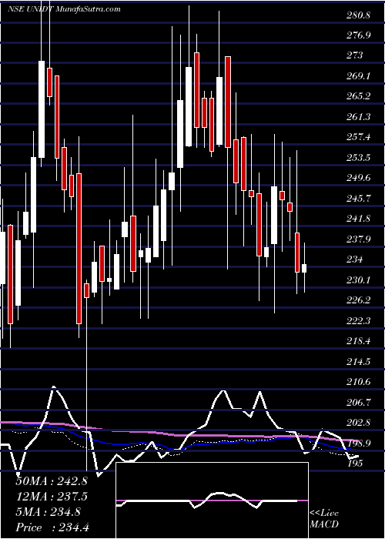Select the 257.4 price axis label
This screenshot has width=385, height=539.
pyautogui.click(x=358, y=137)
